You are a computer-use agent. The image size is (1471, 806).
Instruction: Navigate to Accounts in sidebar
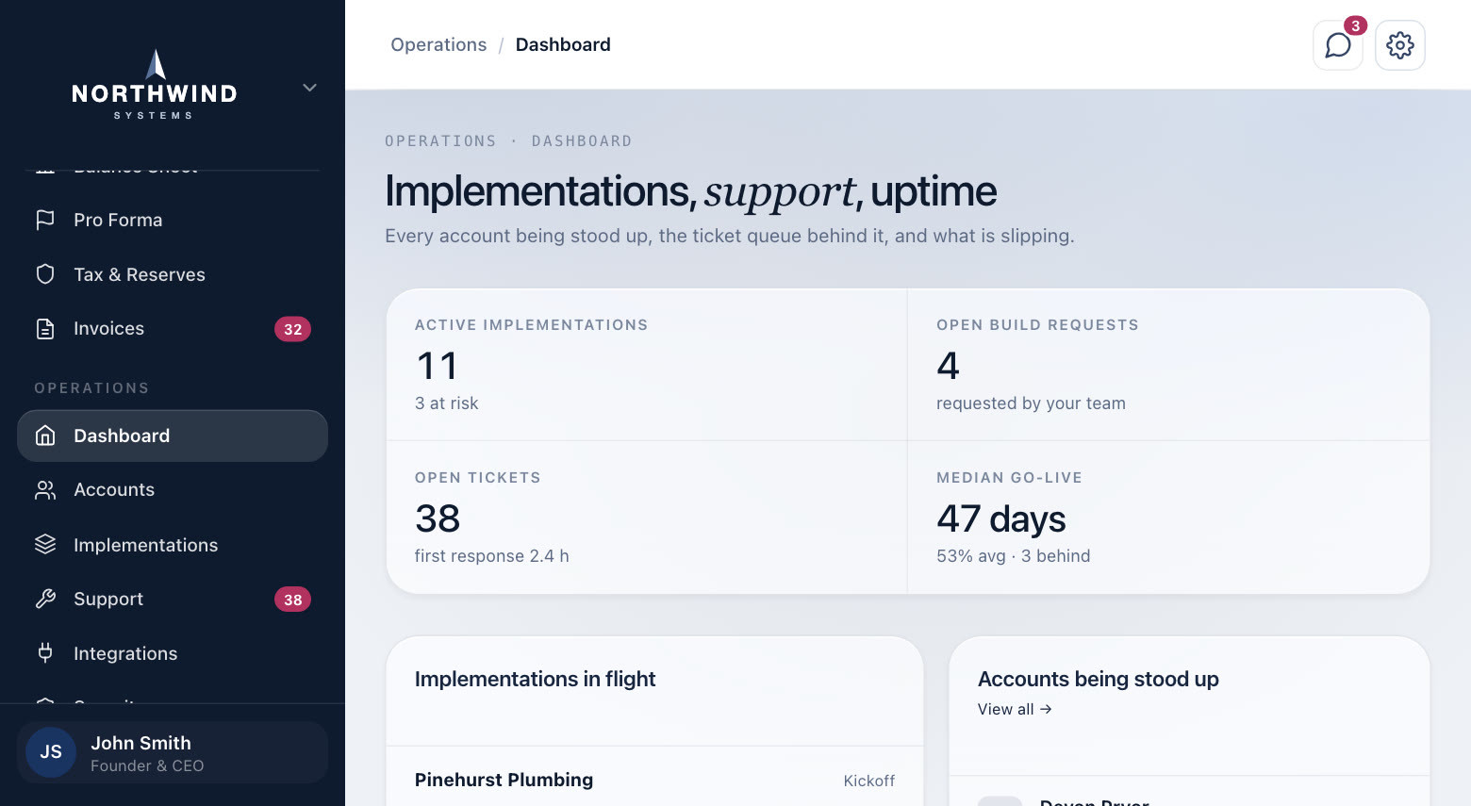coord(173,490)
